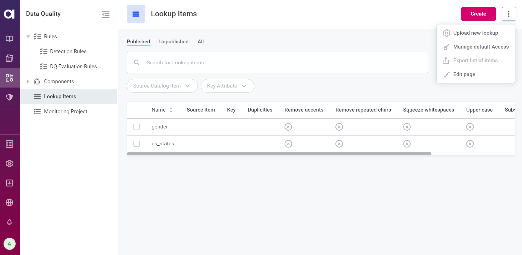
Task: Switch to the Unpublished tab
Action: click(x=174, y=42)
